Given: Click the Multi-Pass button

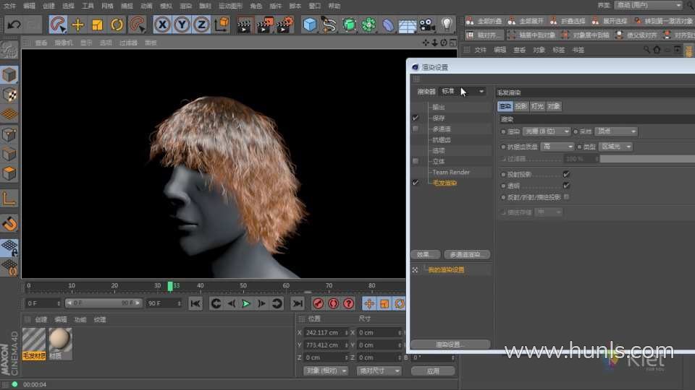Looking at the screenshot, I should (467, 254).
